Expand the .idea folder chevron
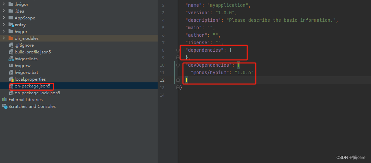 click(x=4, y=11)
